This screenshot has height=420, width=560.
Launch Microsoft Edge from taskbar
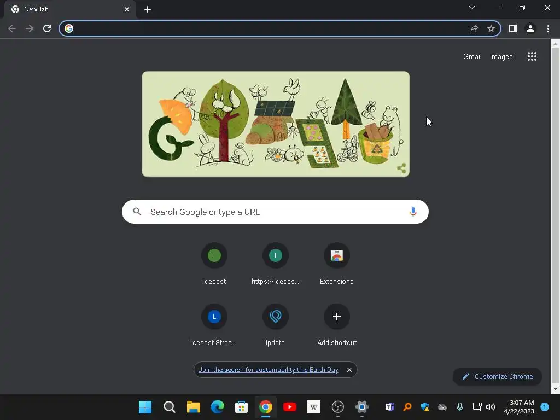[218, 407]
